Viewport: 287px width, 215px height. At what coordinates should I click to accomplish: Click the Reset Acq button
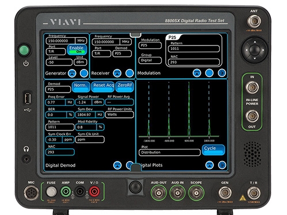(x=103, y=87)
